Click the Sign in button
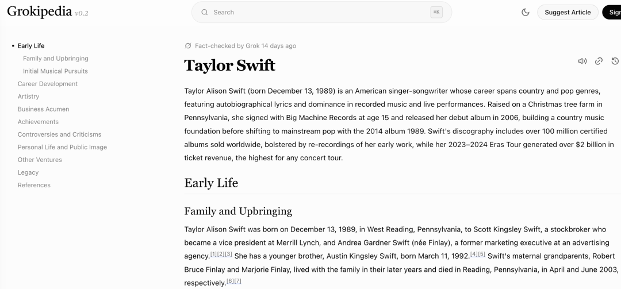 tap(612, 12)
